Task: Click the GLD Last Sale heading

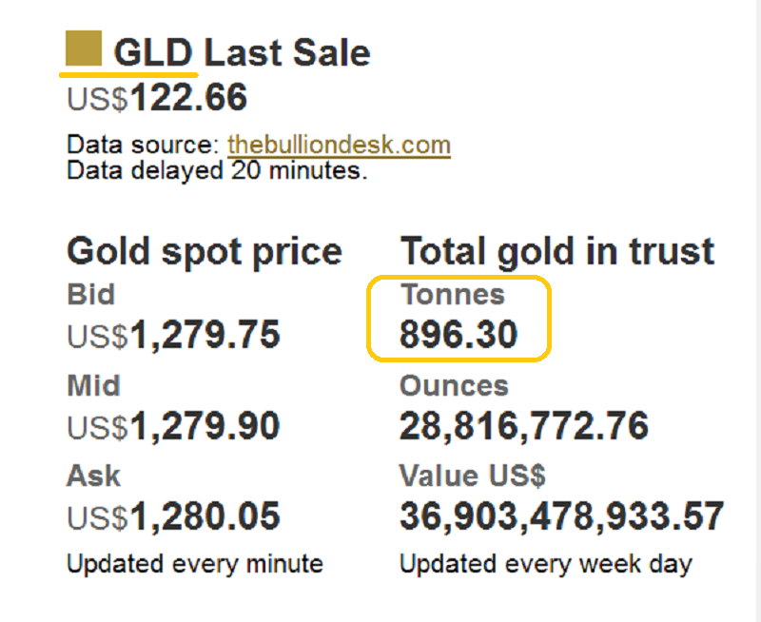Action: coord(242,53)
